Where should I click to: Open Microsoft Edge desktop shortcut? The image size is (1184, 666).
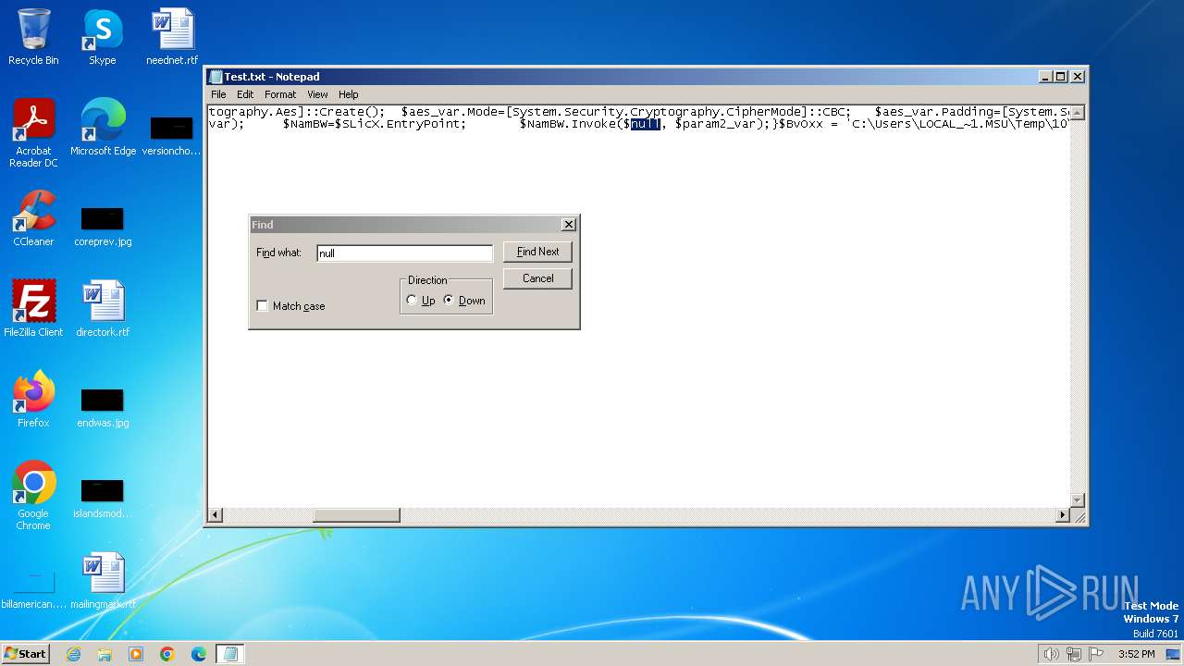click(x=103, y=128)
